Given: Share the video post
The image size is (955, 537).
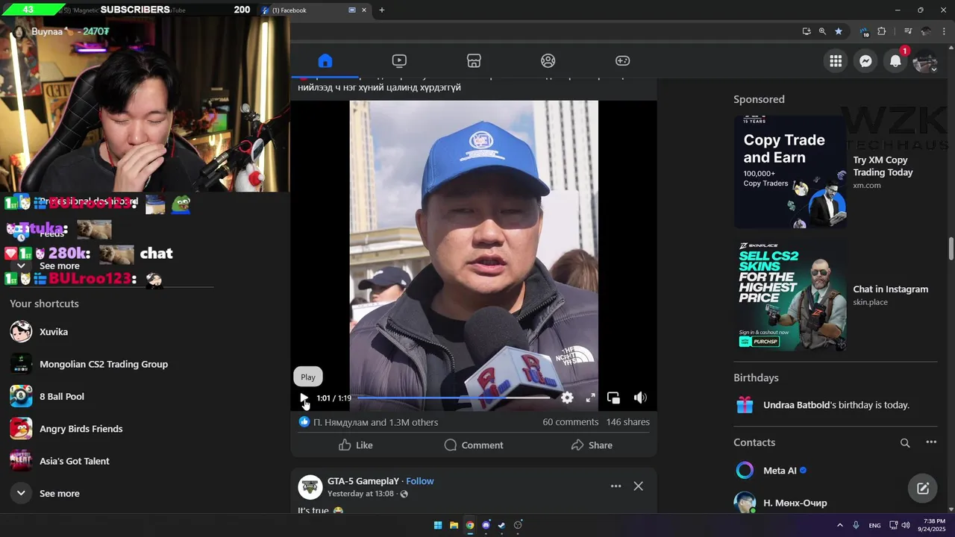Looking at the screenshot, I should point(592,445).
